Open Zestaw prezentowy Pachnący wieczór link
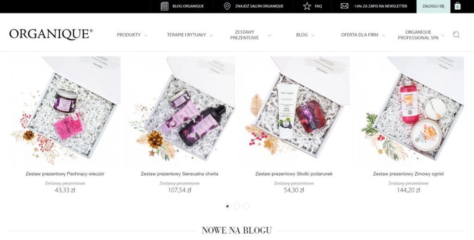474x240 pixels. click(x=65, y=174)
